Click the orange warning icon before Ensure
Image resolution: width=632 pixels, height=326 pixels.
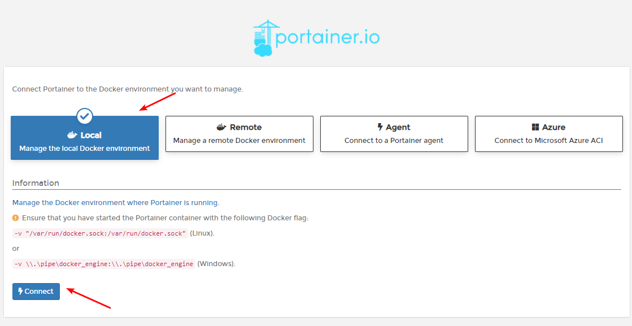[16, 218]
